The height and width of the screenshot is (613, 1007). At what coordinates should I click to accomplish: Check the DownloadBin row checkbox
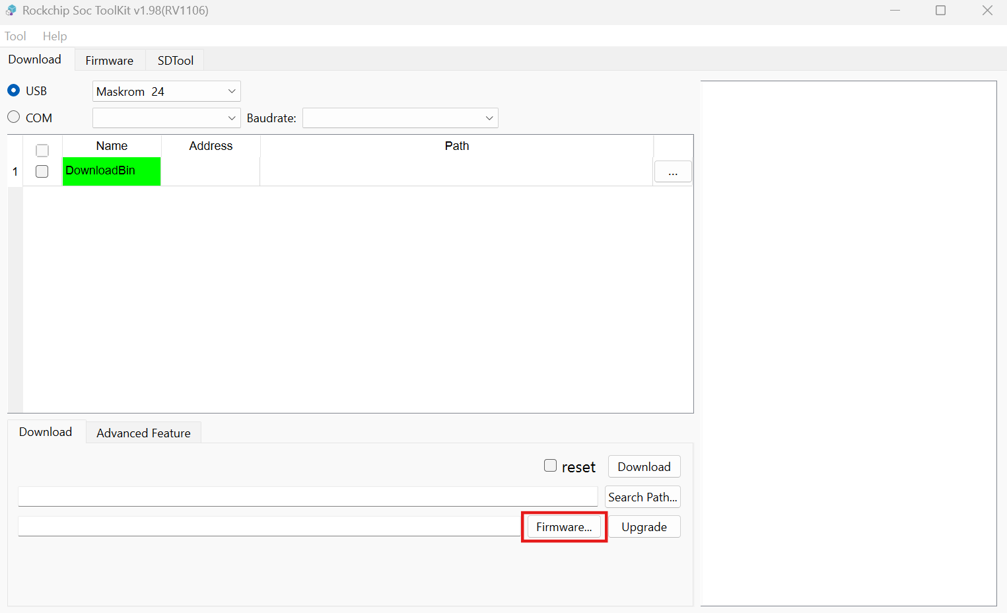coord(42,171)
